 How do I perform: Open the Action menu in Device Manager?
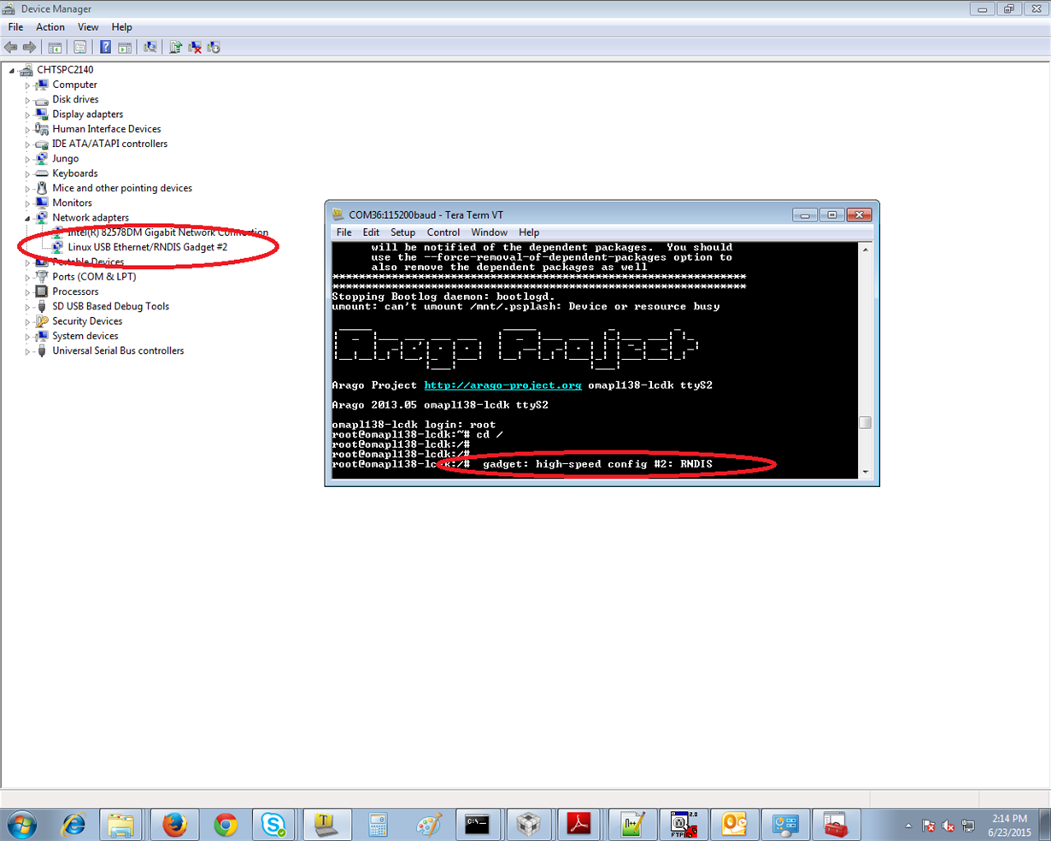[x=50, y=27]
